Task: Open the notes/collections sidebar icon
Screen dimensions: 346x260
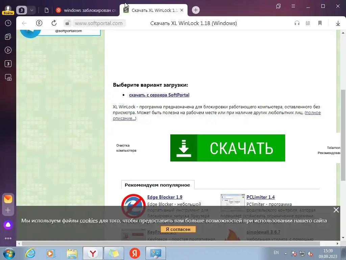Action: tap(8, 37)
